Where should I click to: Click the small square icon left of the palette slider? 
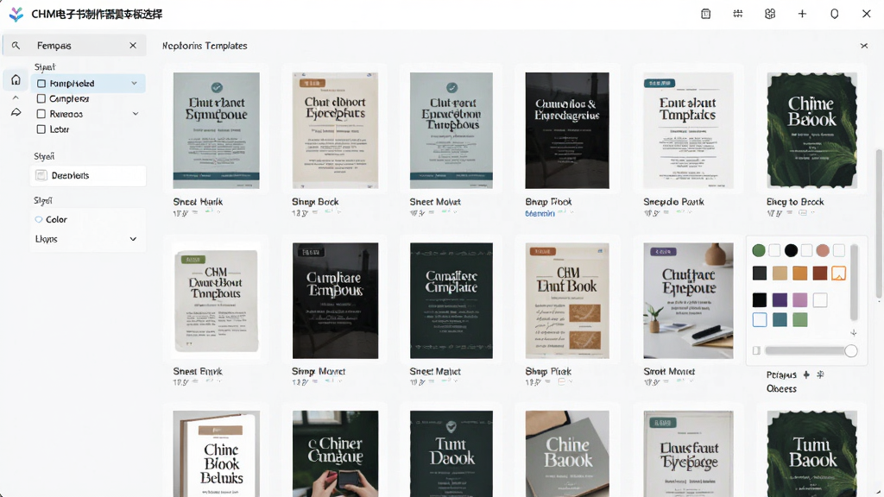click(756, 350)
